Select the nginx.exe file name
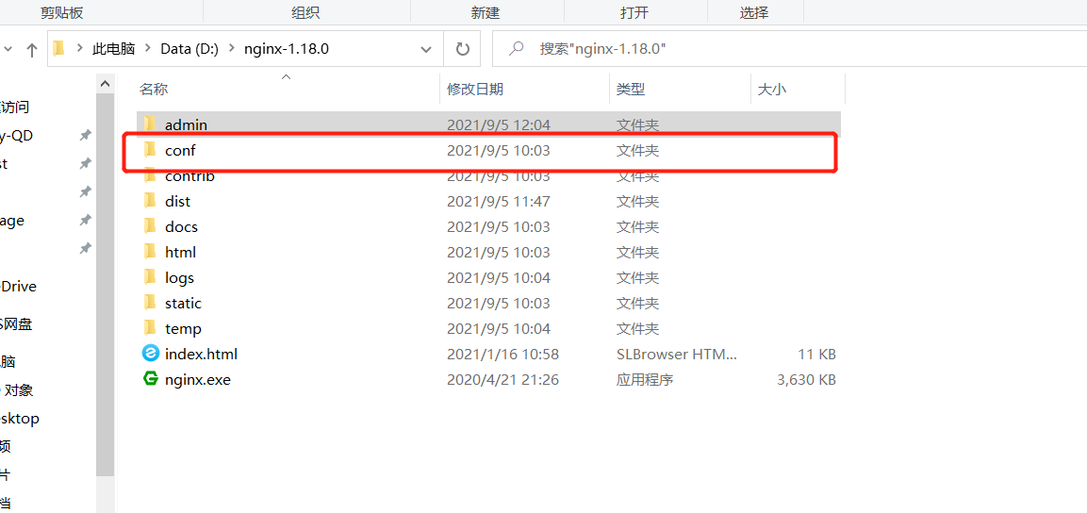1087x513 pixels. (198, 380)
